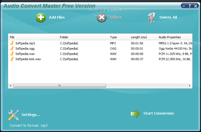
Task: Select the Softpedia test.wav file row
Action: point(100,59)
